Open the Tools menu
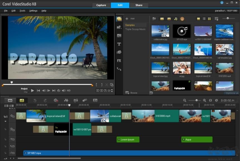This screenshot has height=161, width=240. 22,11
